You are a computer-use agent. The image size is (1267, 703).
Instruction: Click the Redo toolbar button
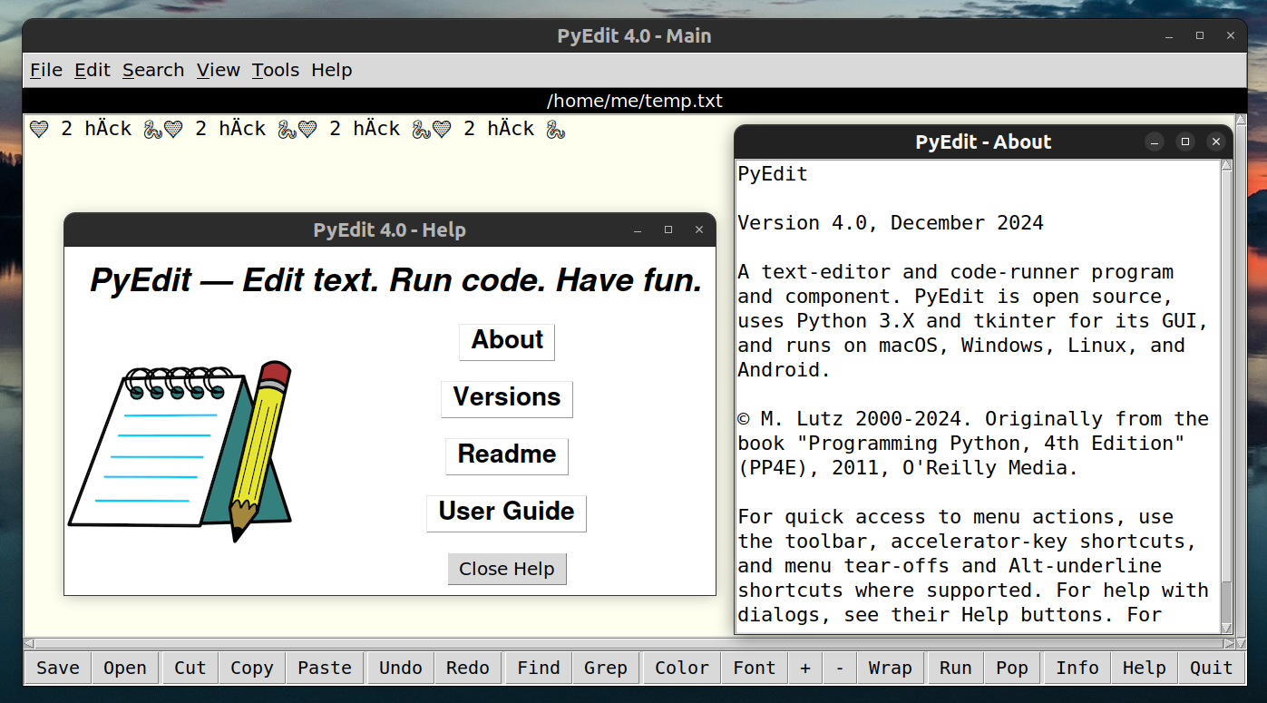coord(468,668)
